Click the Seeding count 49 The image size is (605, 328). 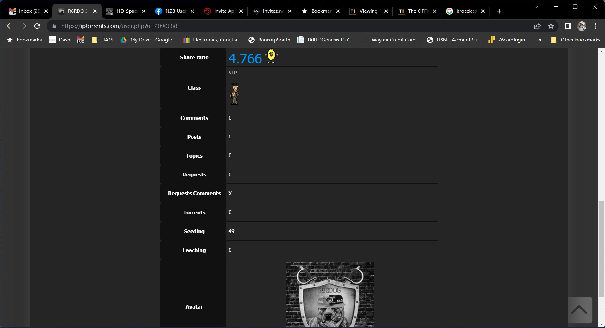tap(231, 231)
